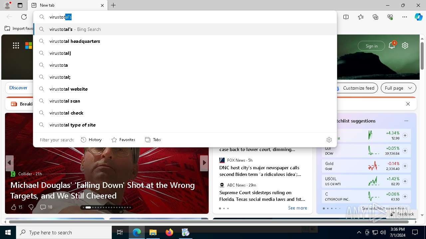Add Gold to watchlist
This screenshot has height=239, width=426.
click(405, 166)
